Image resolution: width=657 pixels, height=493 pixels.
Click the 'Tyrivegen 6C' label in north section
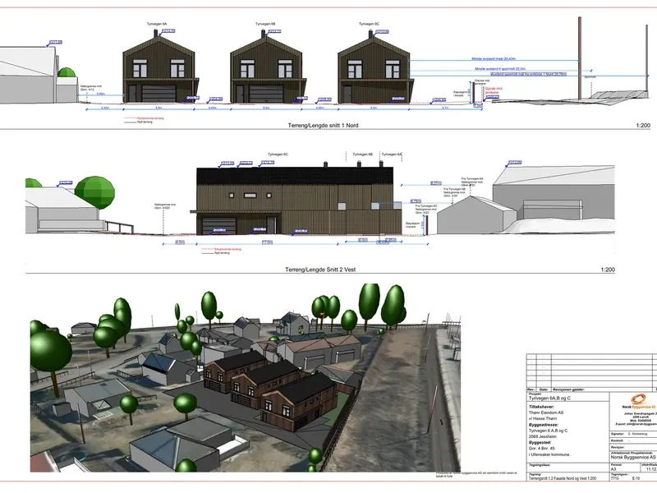pos(369,24)
